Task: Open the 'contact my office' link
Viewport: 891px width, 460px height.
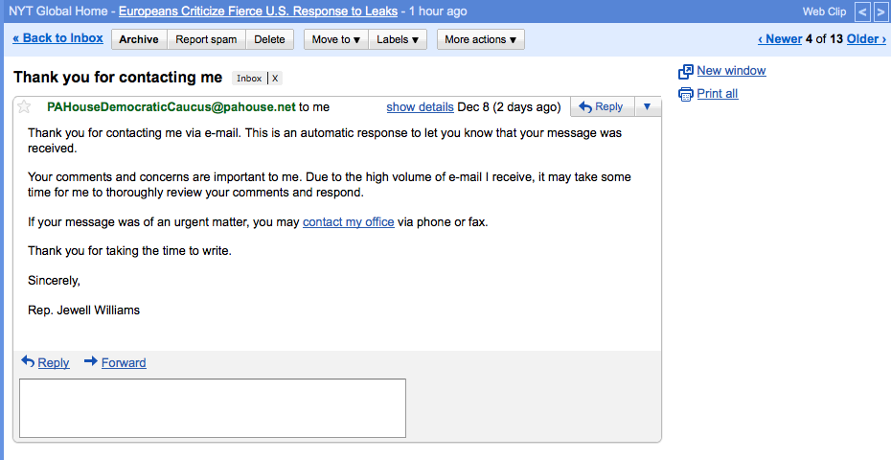Action: point(348,222)
